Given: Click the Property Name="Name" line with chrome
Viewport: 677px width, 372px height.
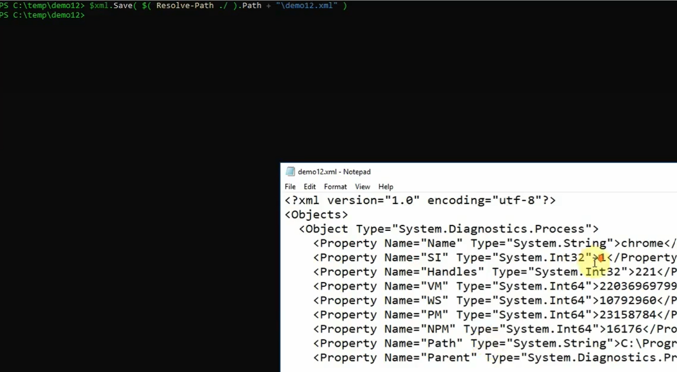Looking at the screenshot, I should 495,244.
